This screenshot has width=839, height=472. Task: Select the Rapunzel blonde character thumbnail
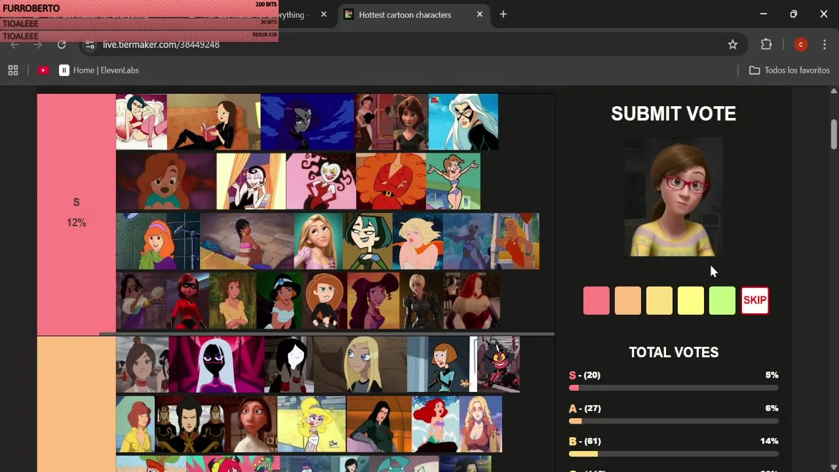(x=319, y=241)
